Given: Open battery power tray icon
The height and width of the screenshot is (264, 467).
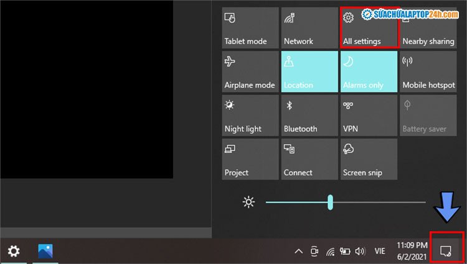Looking at the screenshot, I should pos(345,251).
